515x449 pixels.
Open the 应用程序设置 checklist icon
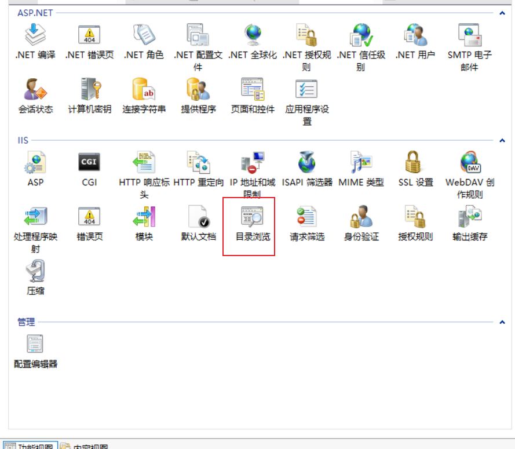click(307, 89)
